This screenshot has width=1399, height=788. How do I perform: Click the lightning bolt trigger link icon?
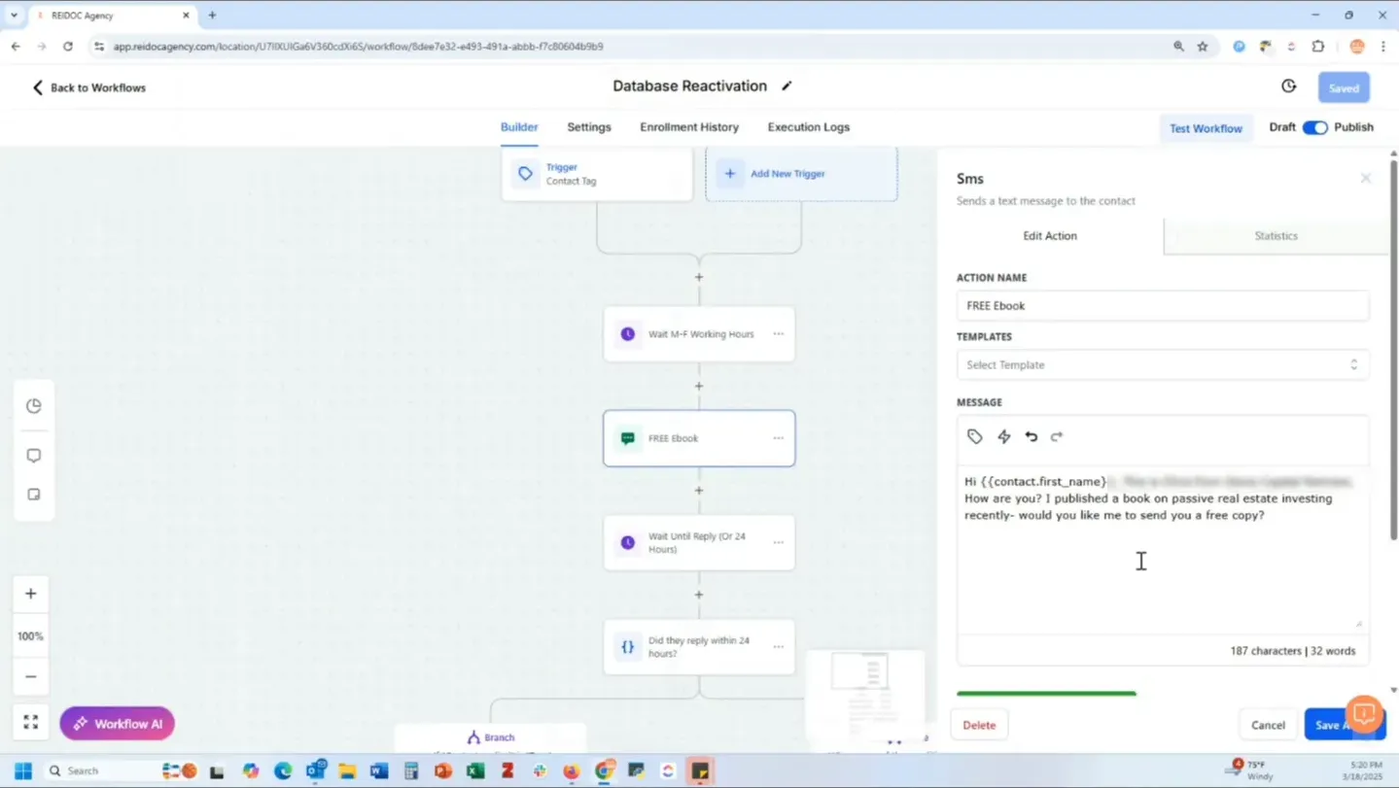1004,437
